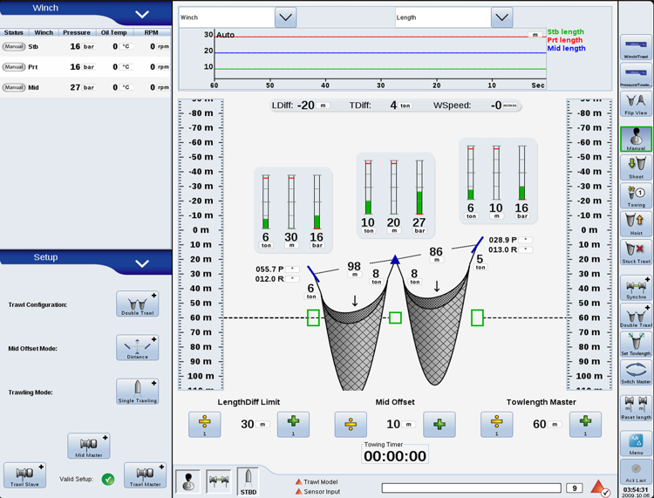Screen dimensions: 654x498
Task: Switch to the STBD tab at bottom
Action: (249, 481)
